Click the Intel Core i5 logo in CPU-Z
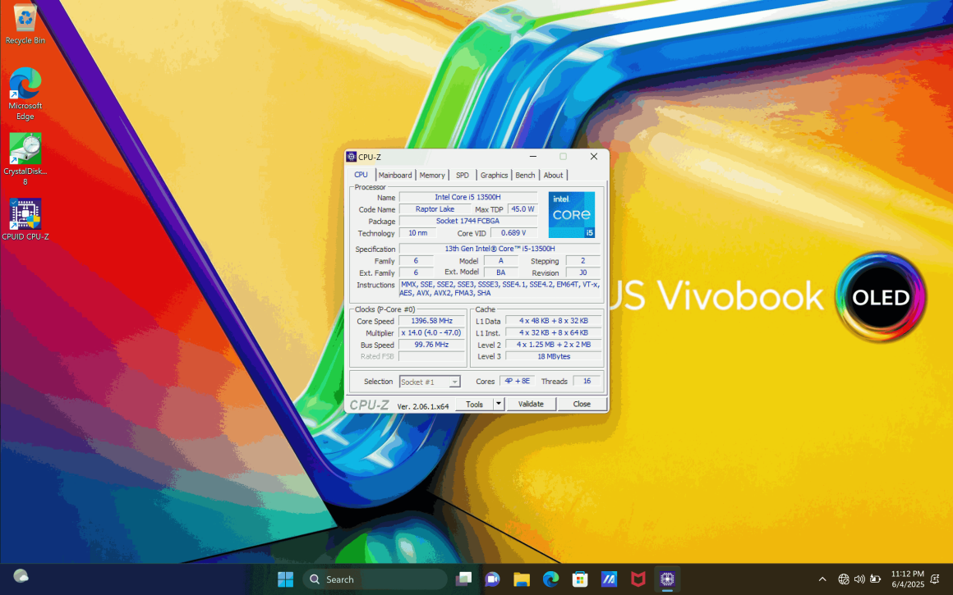Viewport: 953px width, 595px height. coord(571,214)
